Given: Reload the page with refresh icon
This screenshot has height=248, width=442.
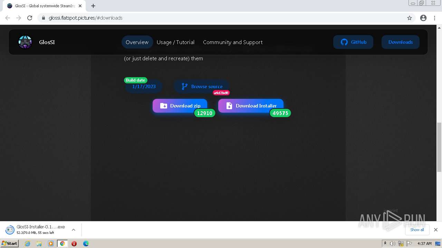Looking at the screenshot, I should tap(30, 18).
